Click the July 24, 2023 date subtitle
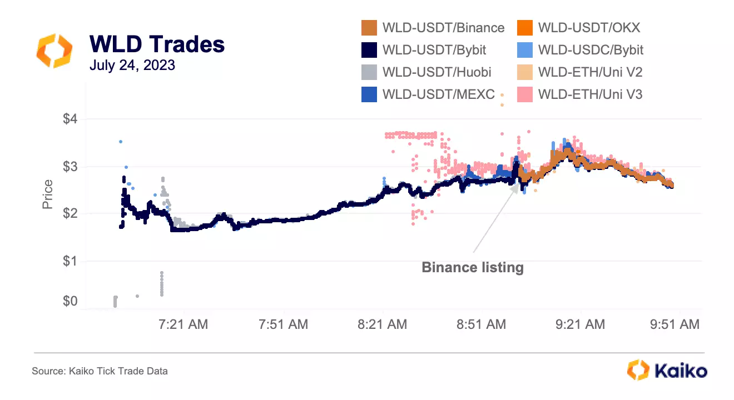The image size is (734, 400). tap(132, 66)
